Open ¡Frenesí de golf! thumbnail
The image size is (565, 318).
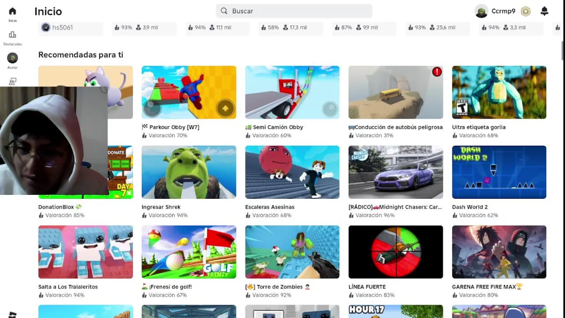coord(189,252)
